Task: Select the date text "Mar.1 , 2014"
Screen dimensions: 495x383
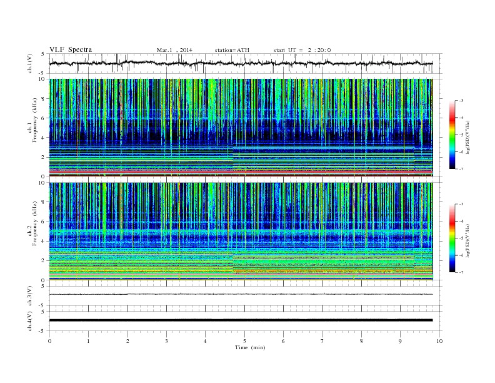Action: click(x=174, y=50)
